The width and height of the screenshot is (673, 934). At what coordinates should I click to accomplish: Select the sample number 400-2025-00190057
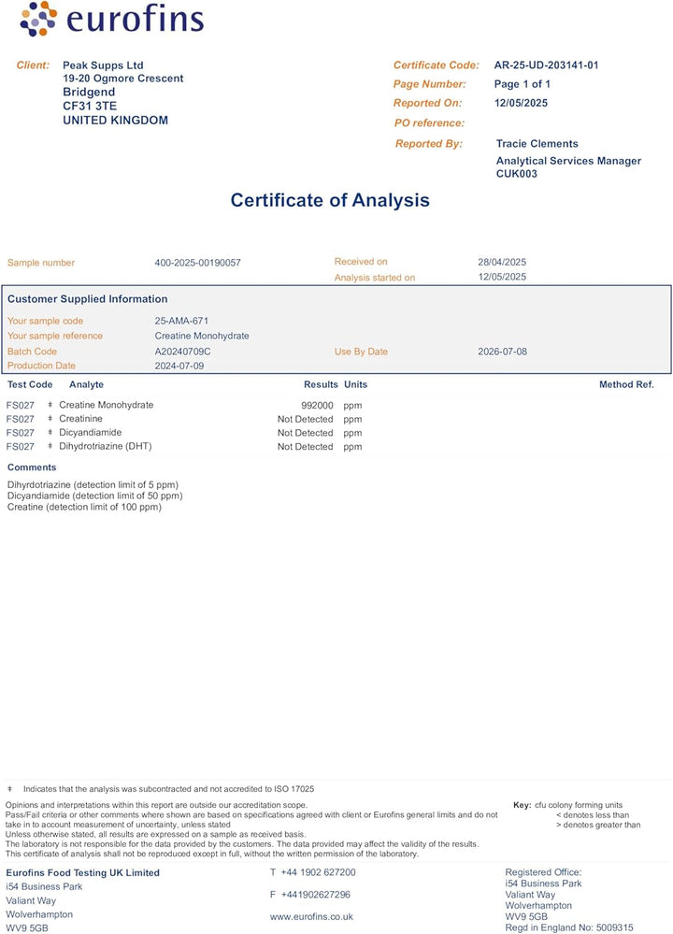pyautogui.click(x=197, y=263)
